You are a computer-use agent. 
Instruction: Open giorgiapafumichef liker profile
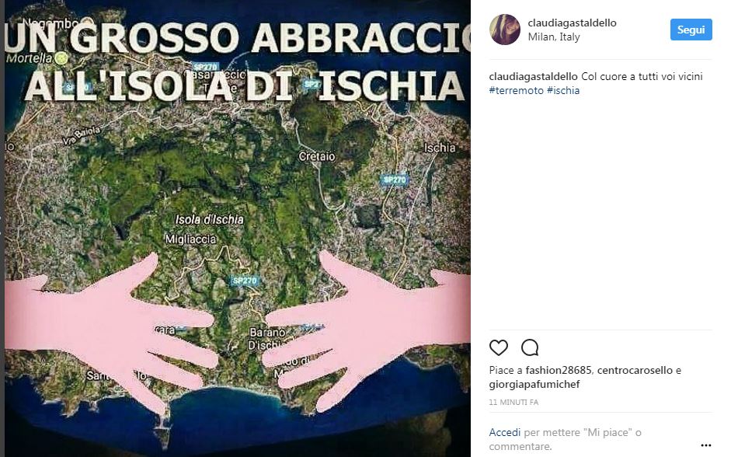(x=534, y=384)
